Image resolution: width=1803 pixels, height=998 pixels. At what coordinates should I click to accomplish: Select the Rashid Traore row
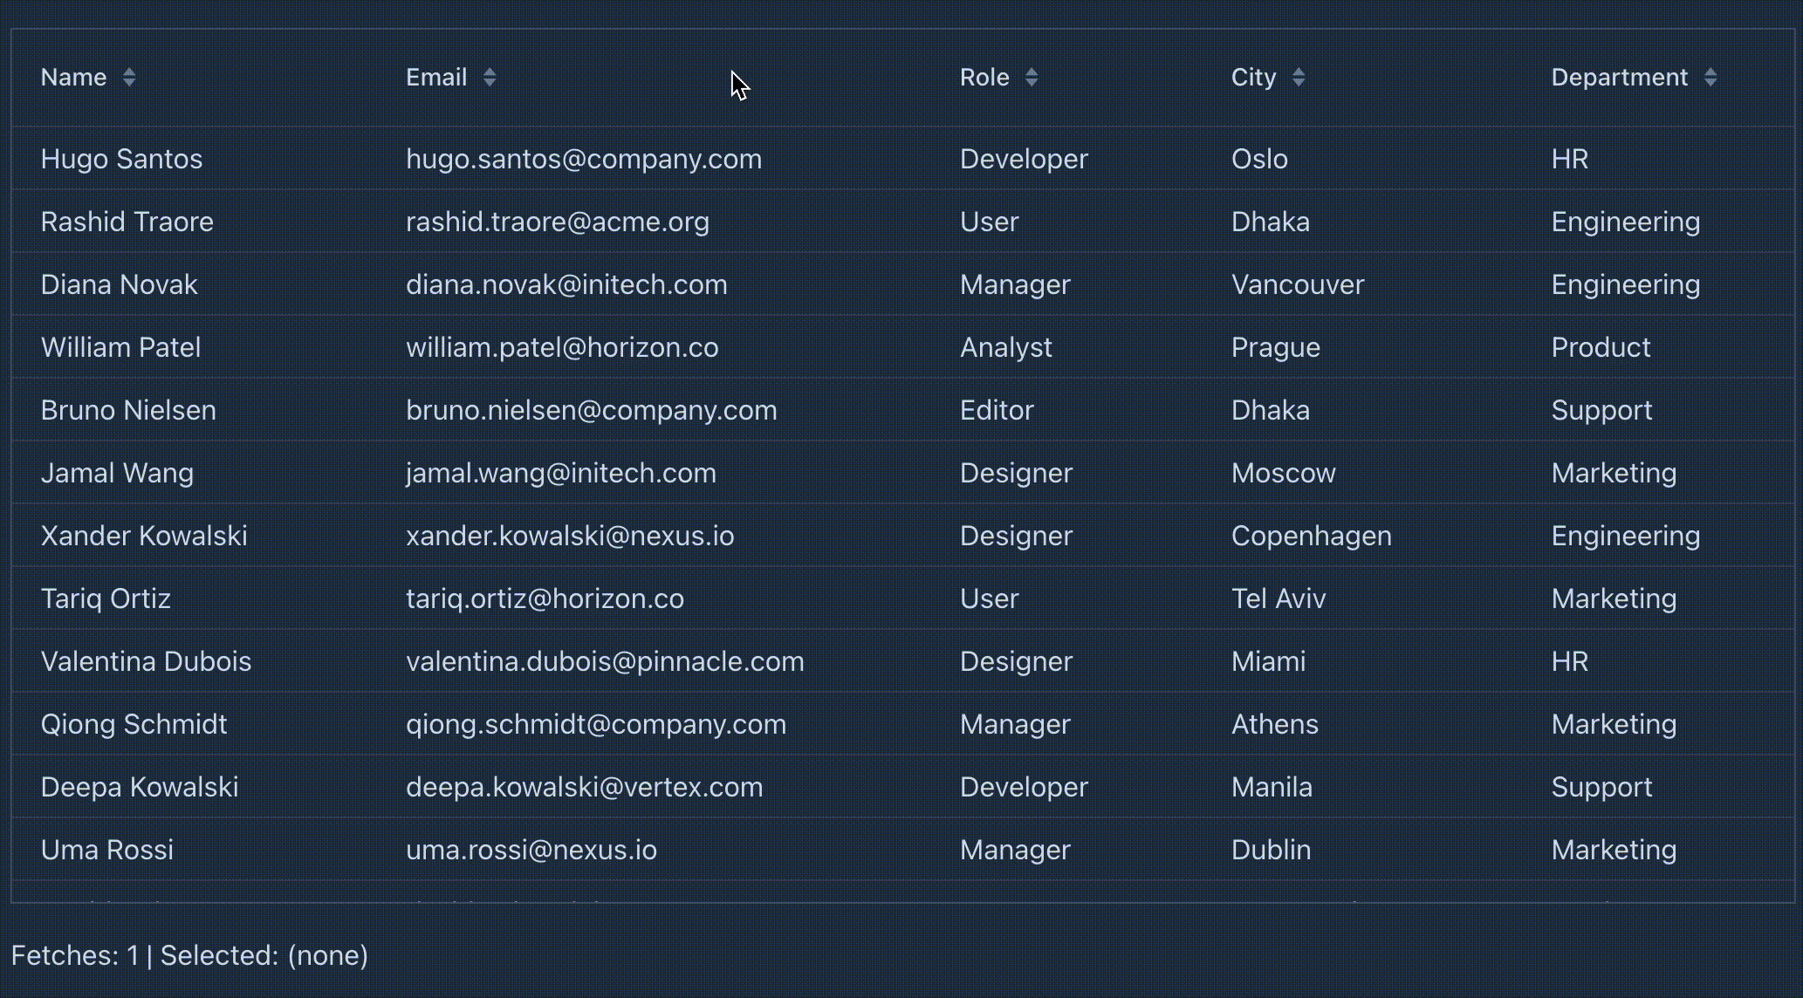[x=127, y=222]
